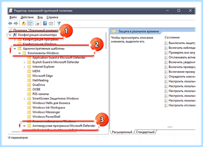The image size is (203, 147).
Task: Switch to the 'Расширенный' tab
Action: [x=122, y=132]
